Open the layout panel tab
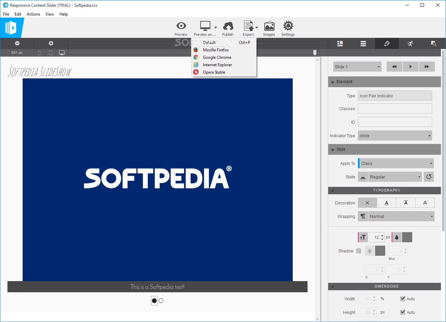The width and height of the screenshot is (446, 322). 340,44
